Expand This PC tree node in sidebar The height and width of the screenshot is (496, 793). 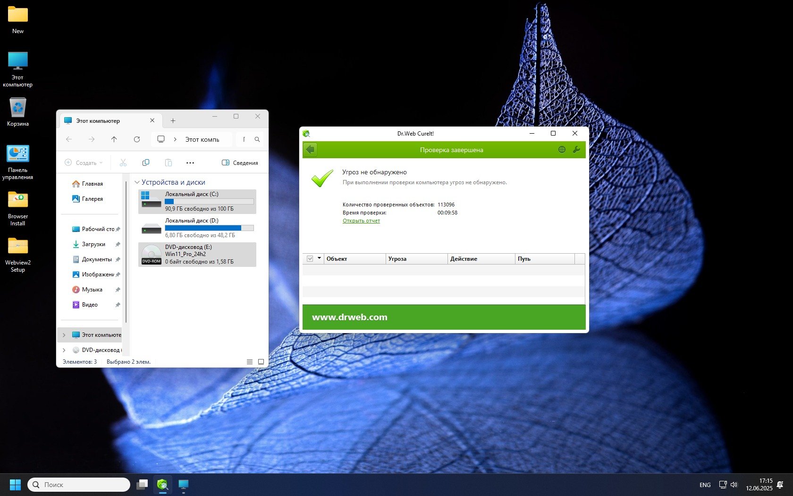click(64, 335)
